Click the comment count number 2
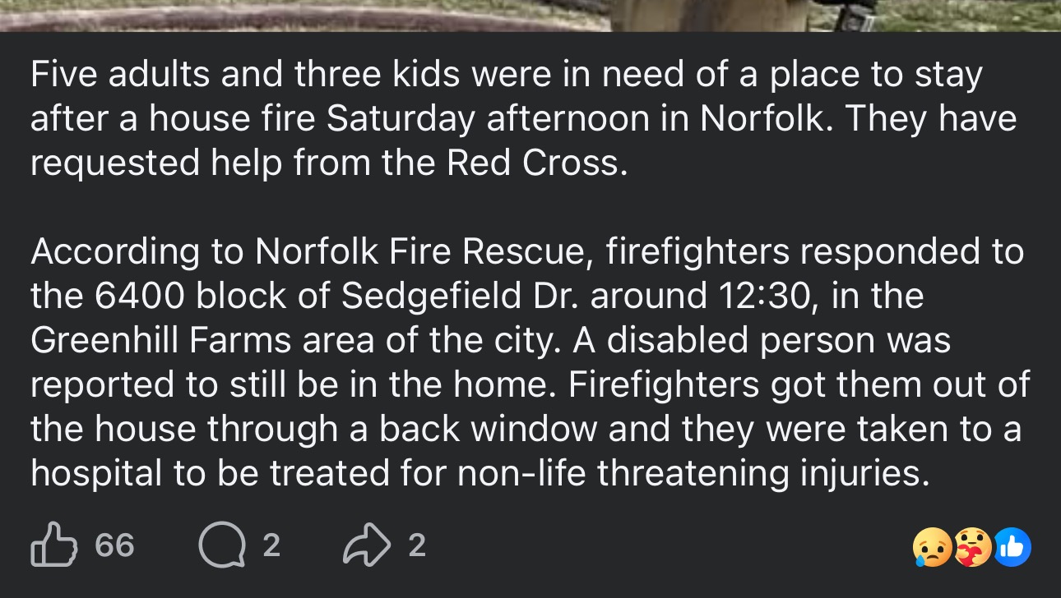 click(x=271, y=545)
